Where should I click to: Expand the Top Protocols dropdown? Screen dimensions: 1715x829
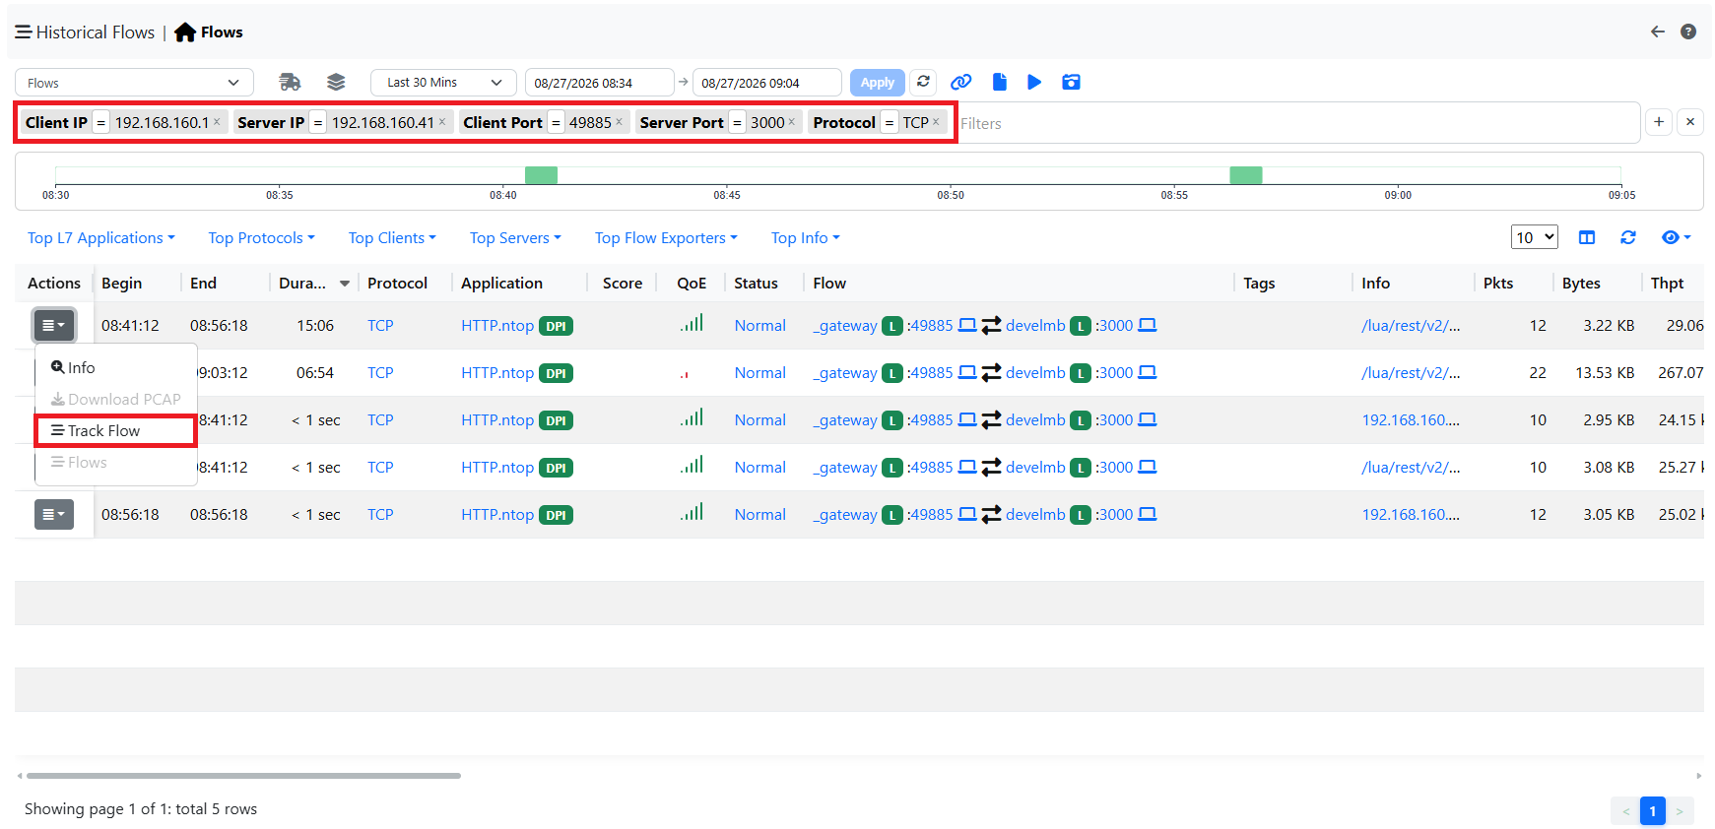click(261, 238)
